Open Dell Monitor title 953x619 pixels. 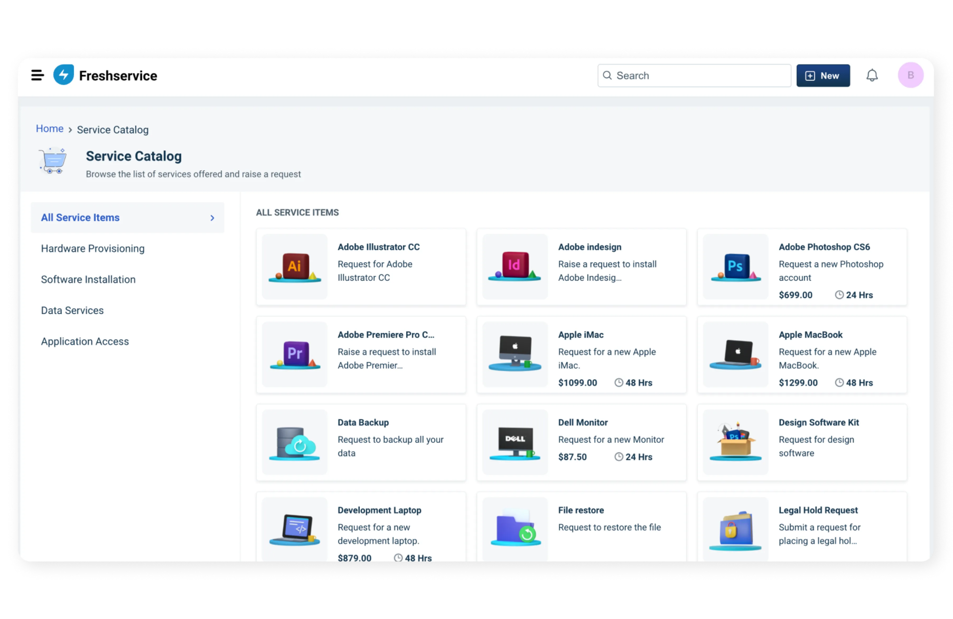[x=583, y=422]
